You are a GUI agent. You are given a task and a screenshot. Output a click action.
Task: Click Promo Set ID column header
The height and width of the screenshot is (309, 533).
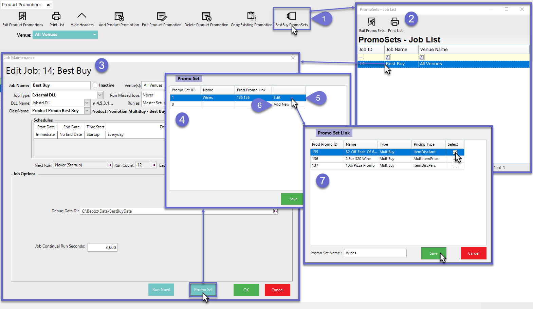(x=185, y=90)
